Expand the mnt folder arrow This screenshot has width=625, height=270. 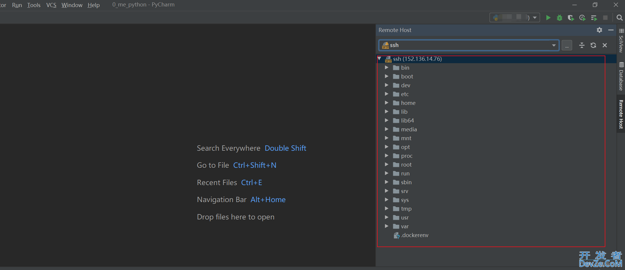[387, 138]
